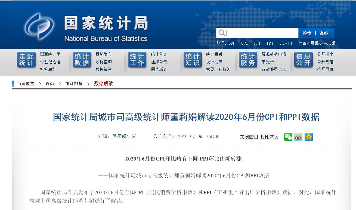Open 高级 advanced search

[x=324, y=33]
